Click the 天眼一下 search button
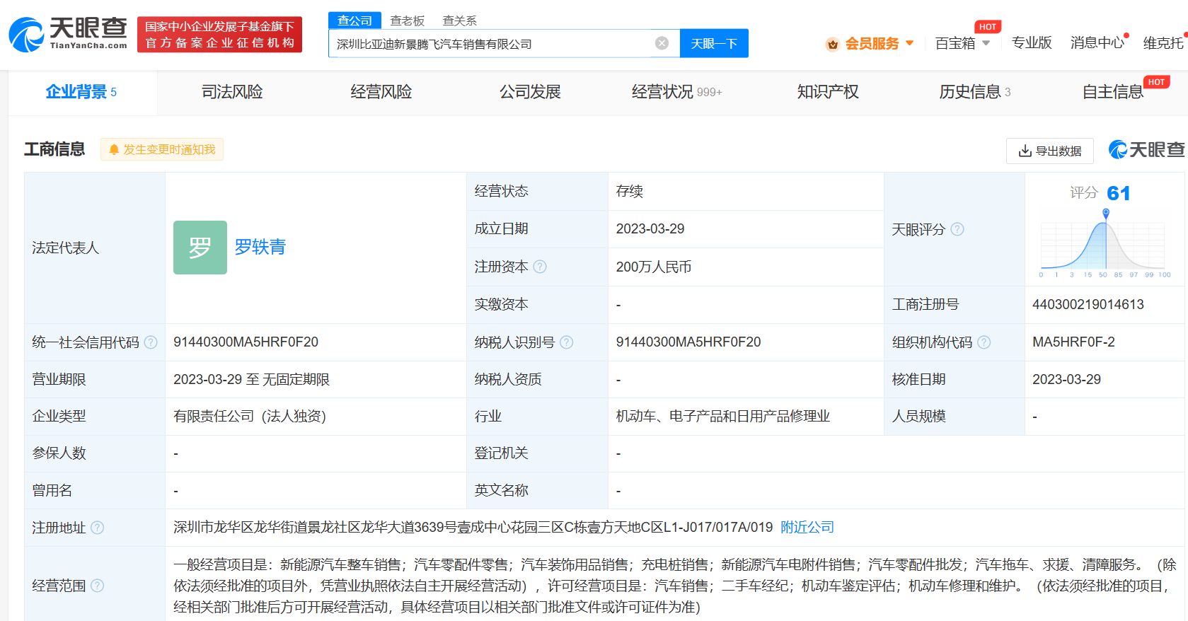Screen dimensions: 1188x621 (713, 43)
